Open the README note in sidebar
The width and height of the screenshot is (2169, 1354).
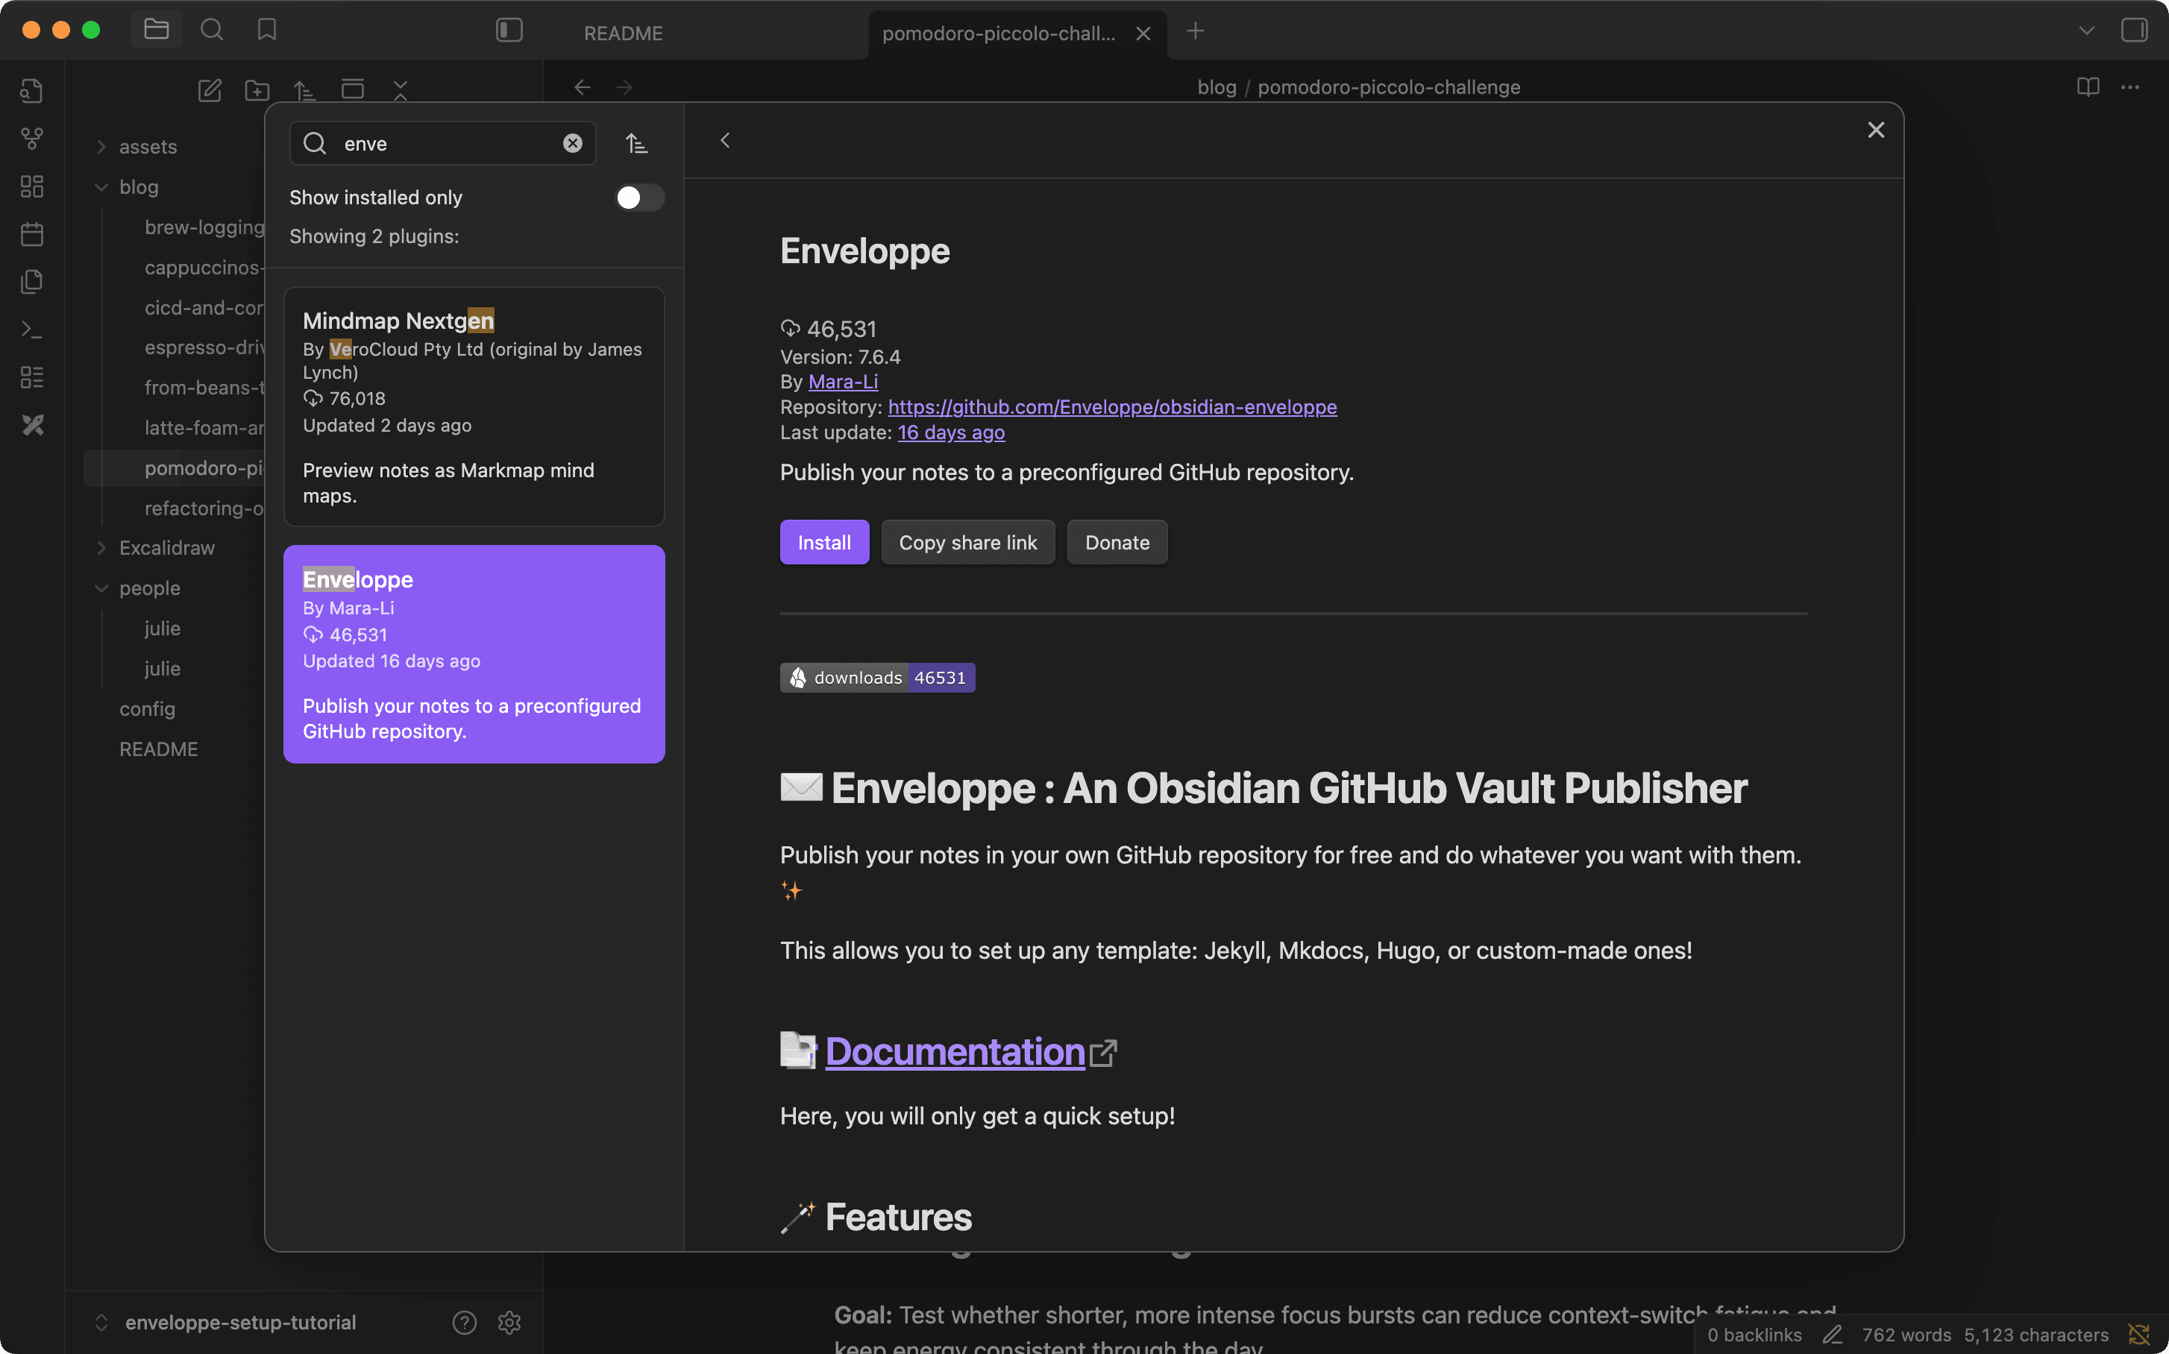[159, 749]
